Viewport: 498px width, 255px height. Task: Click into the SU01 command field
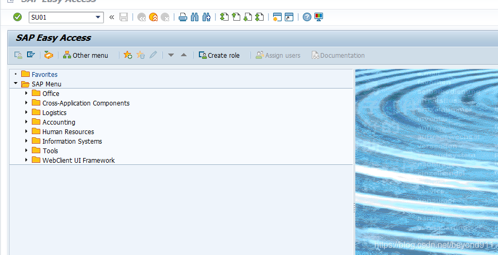[x=62, y=17]
